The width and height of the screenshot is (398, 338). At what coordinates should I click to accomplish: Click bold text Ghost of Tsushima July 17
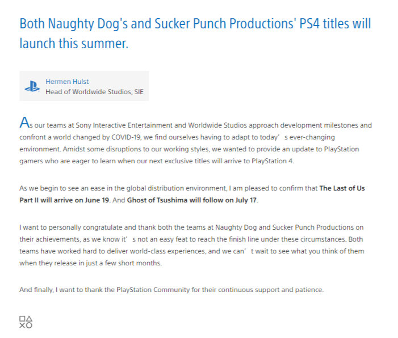[192, 200]
